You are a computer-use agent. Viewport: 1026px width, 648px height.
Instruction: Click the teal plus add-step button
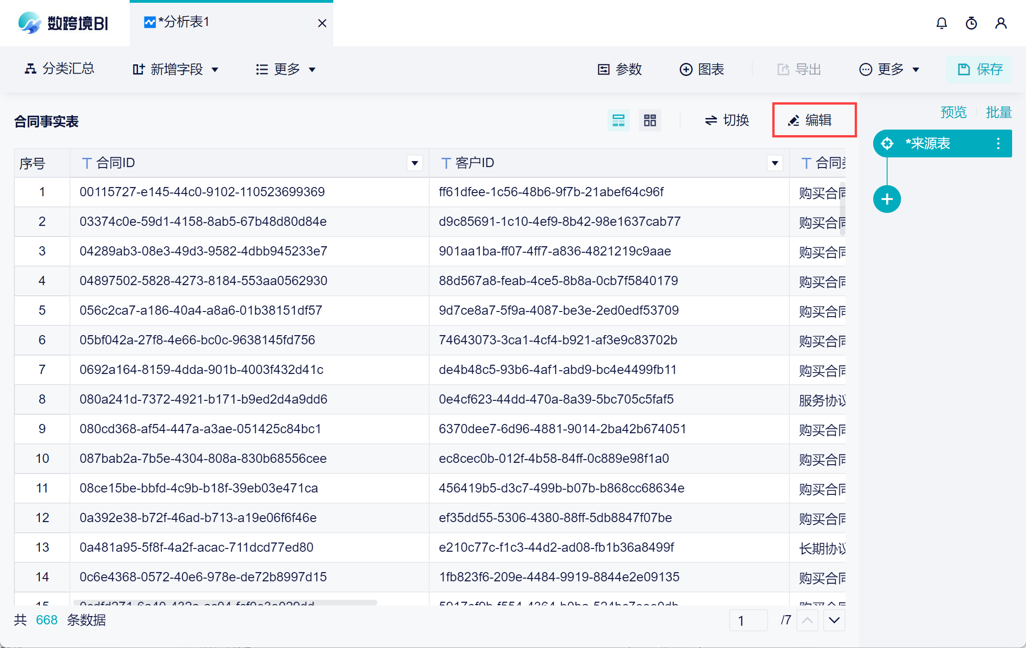pos(887,199)
